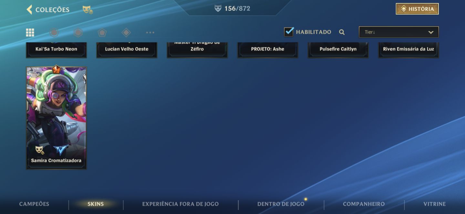Select the Lucian Velho Oeste skin
The height and width of the screenshot is (214, 465).
(127, 50)
